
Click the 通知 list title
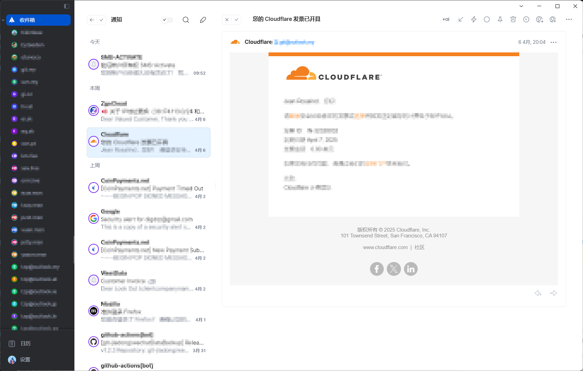coord(116,20)
